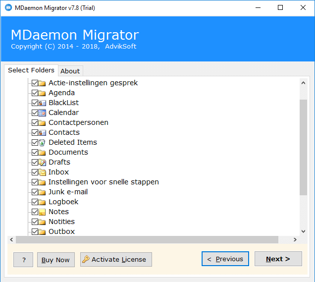Click the Notes sticky note icon
315x282 pixels.
(x=42, y=212)
